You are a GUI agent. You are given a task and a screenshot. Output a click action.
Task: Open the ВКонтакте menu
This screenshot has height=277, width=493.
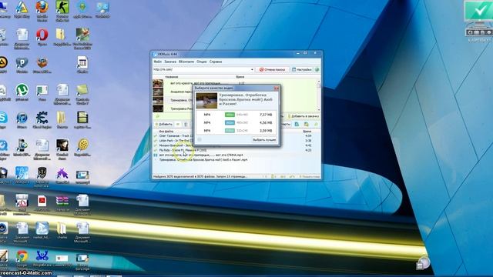(x=186, y=62)
